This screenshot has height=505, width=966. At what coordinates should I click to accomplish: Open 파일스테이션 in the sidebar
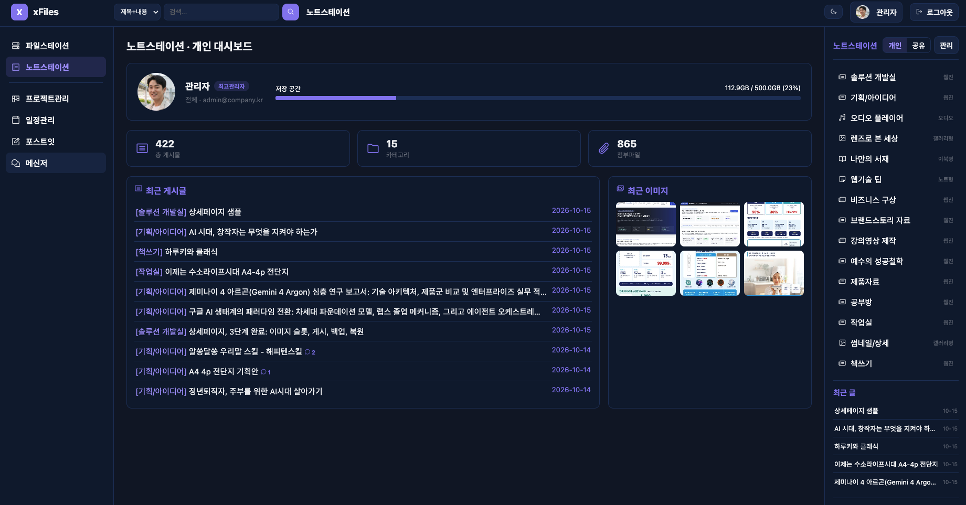56,46
